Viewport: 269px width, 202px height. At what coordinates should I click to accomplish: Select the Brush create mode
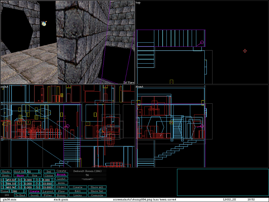coord(61,175)
